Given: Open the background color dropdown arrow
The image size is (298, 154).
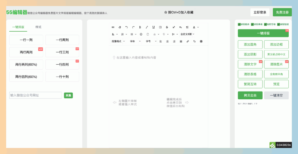Looking at the screenshot, I should coord(117,34).
